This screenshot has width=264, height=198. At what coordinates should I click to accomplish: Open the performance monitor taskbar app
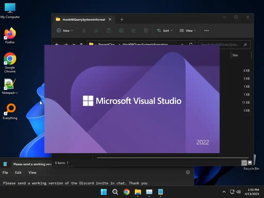[149, 192]
